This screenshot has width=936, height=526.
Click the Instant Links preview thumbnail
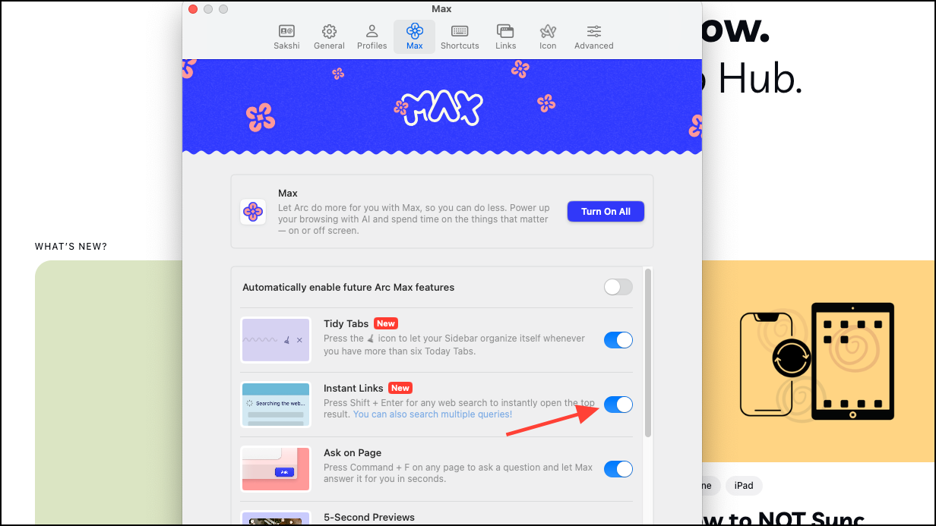tap(276, 405)
